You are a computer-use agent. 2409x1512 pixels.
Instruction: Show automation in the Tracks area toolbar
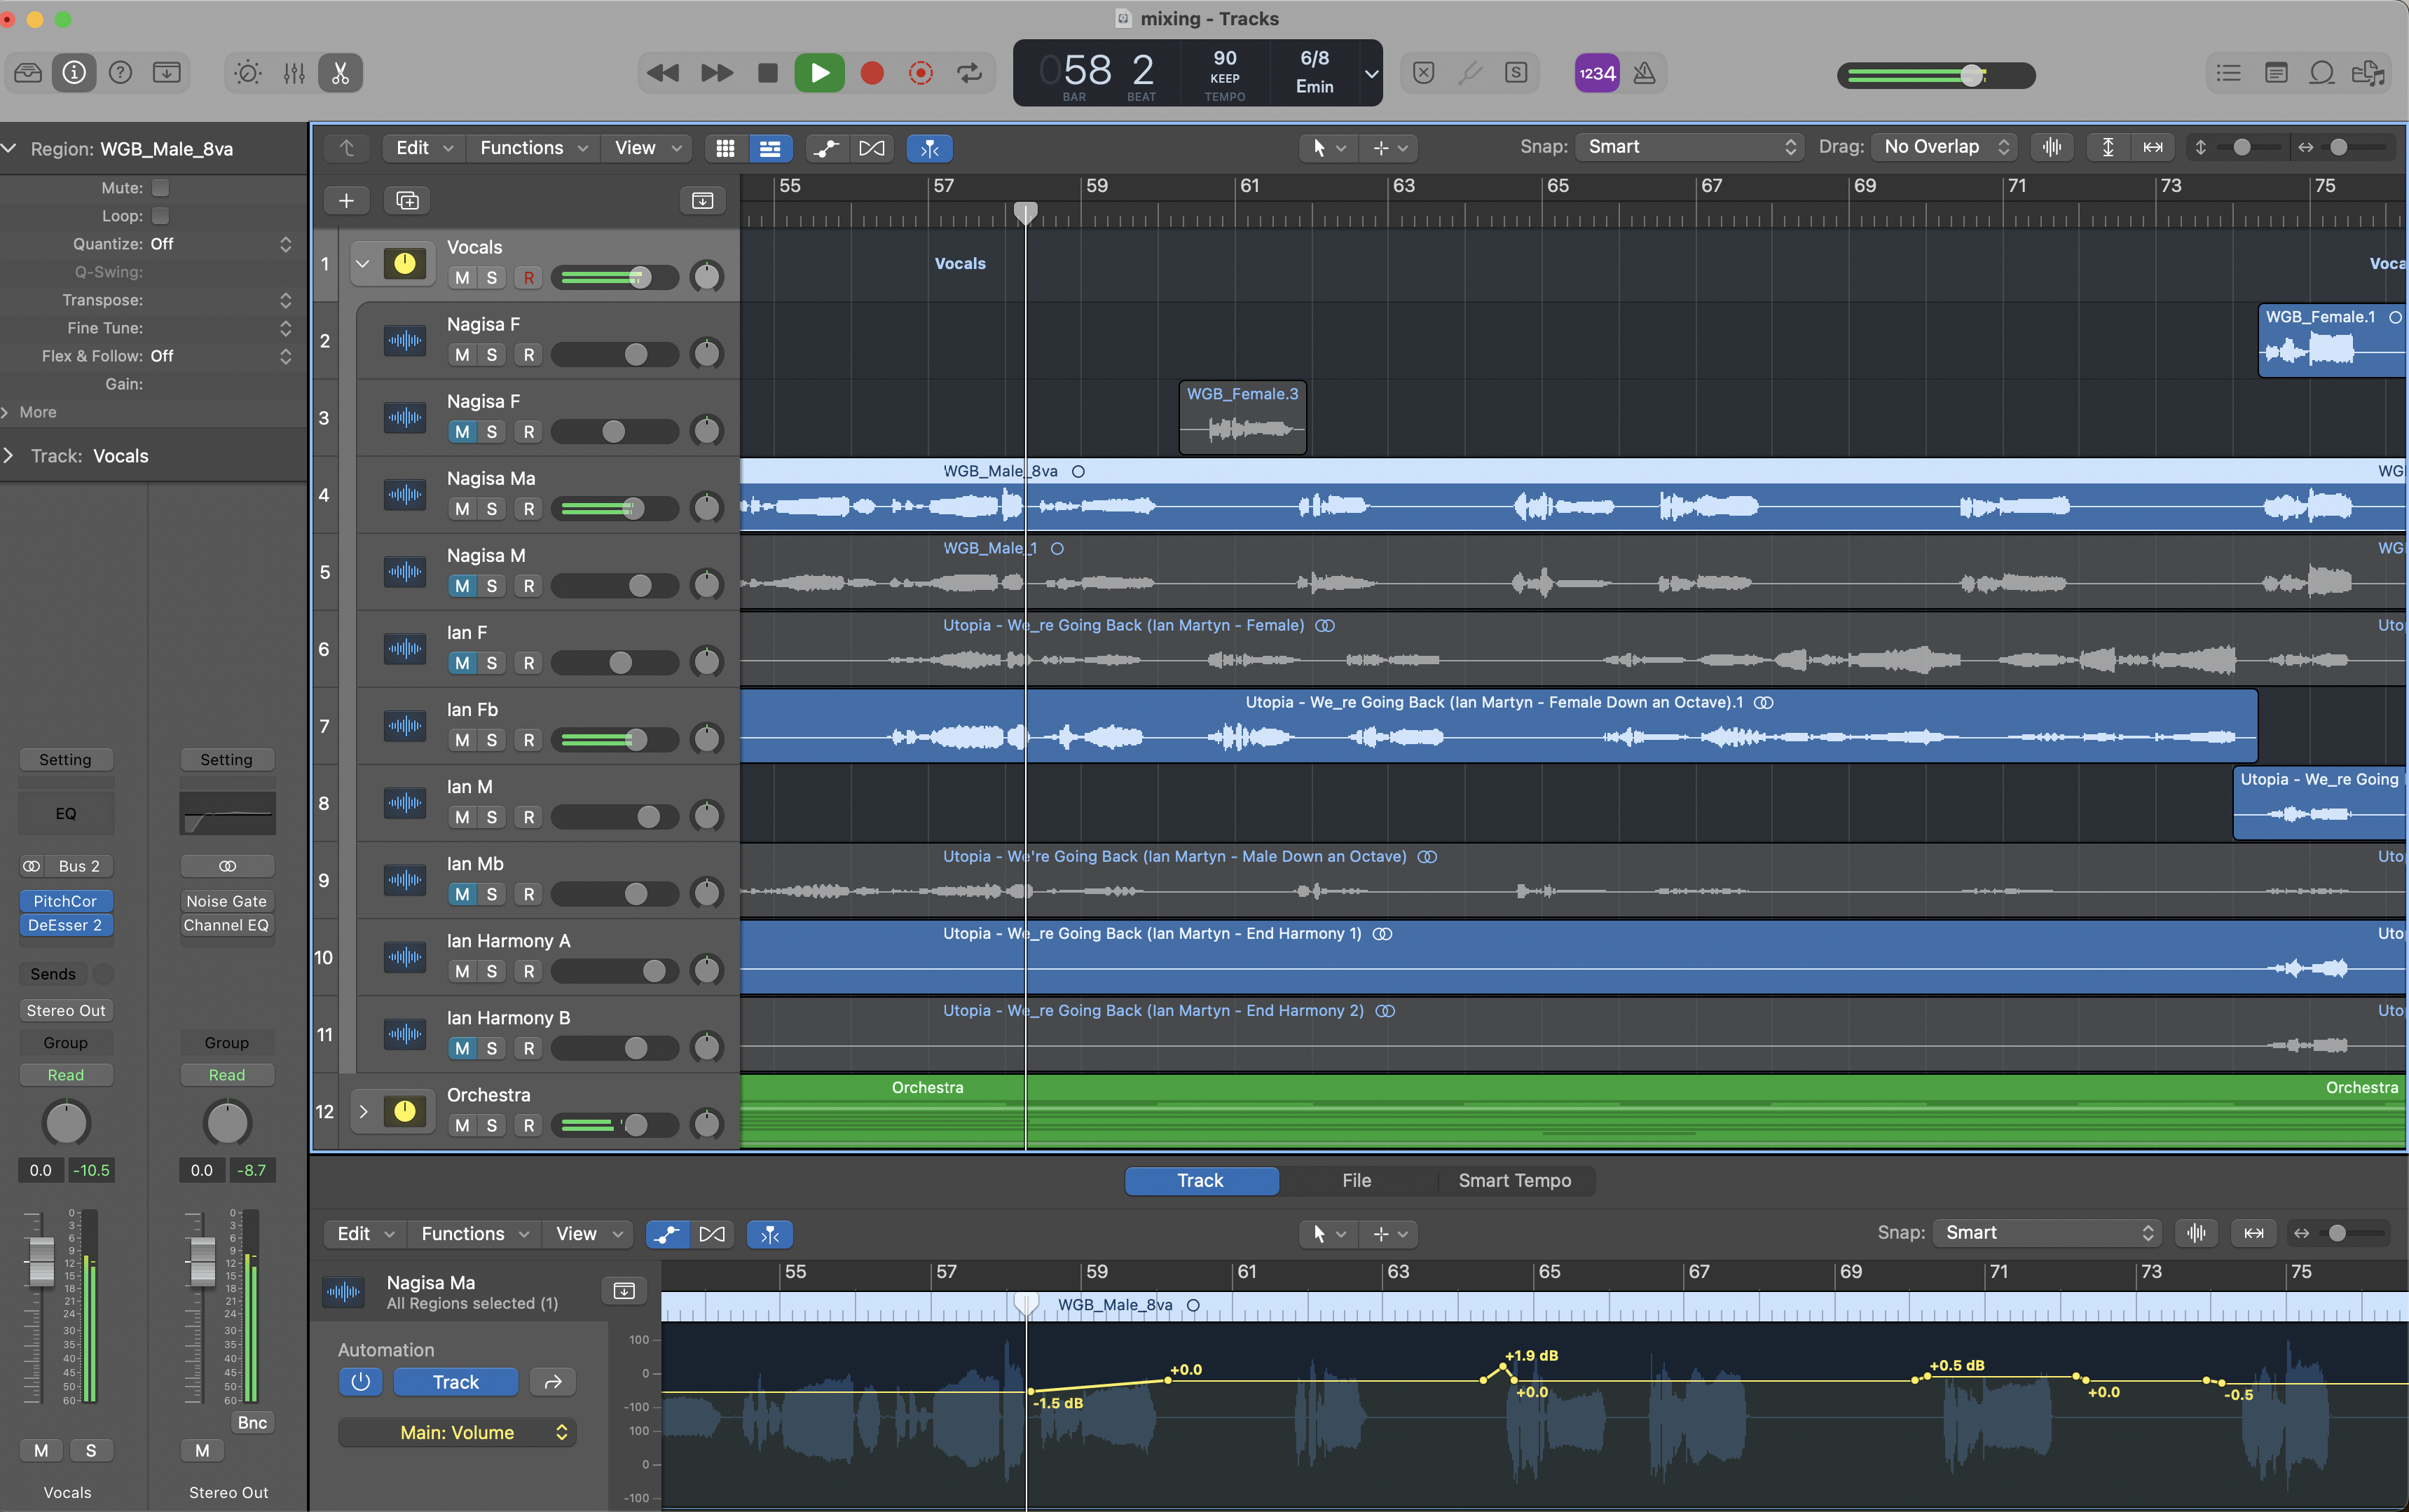click(826, 148)
